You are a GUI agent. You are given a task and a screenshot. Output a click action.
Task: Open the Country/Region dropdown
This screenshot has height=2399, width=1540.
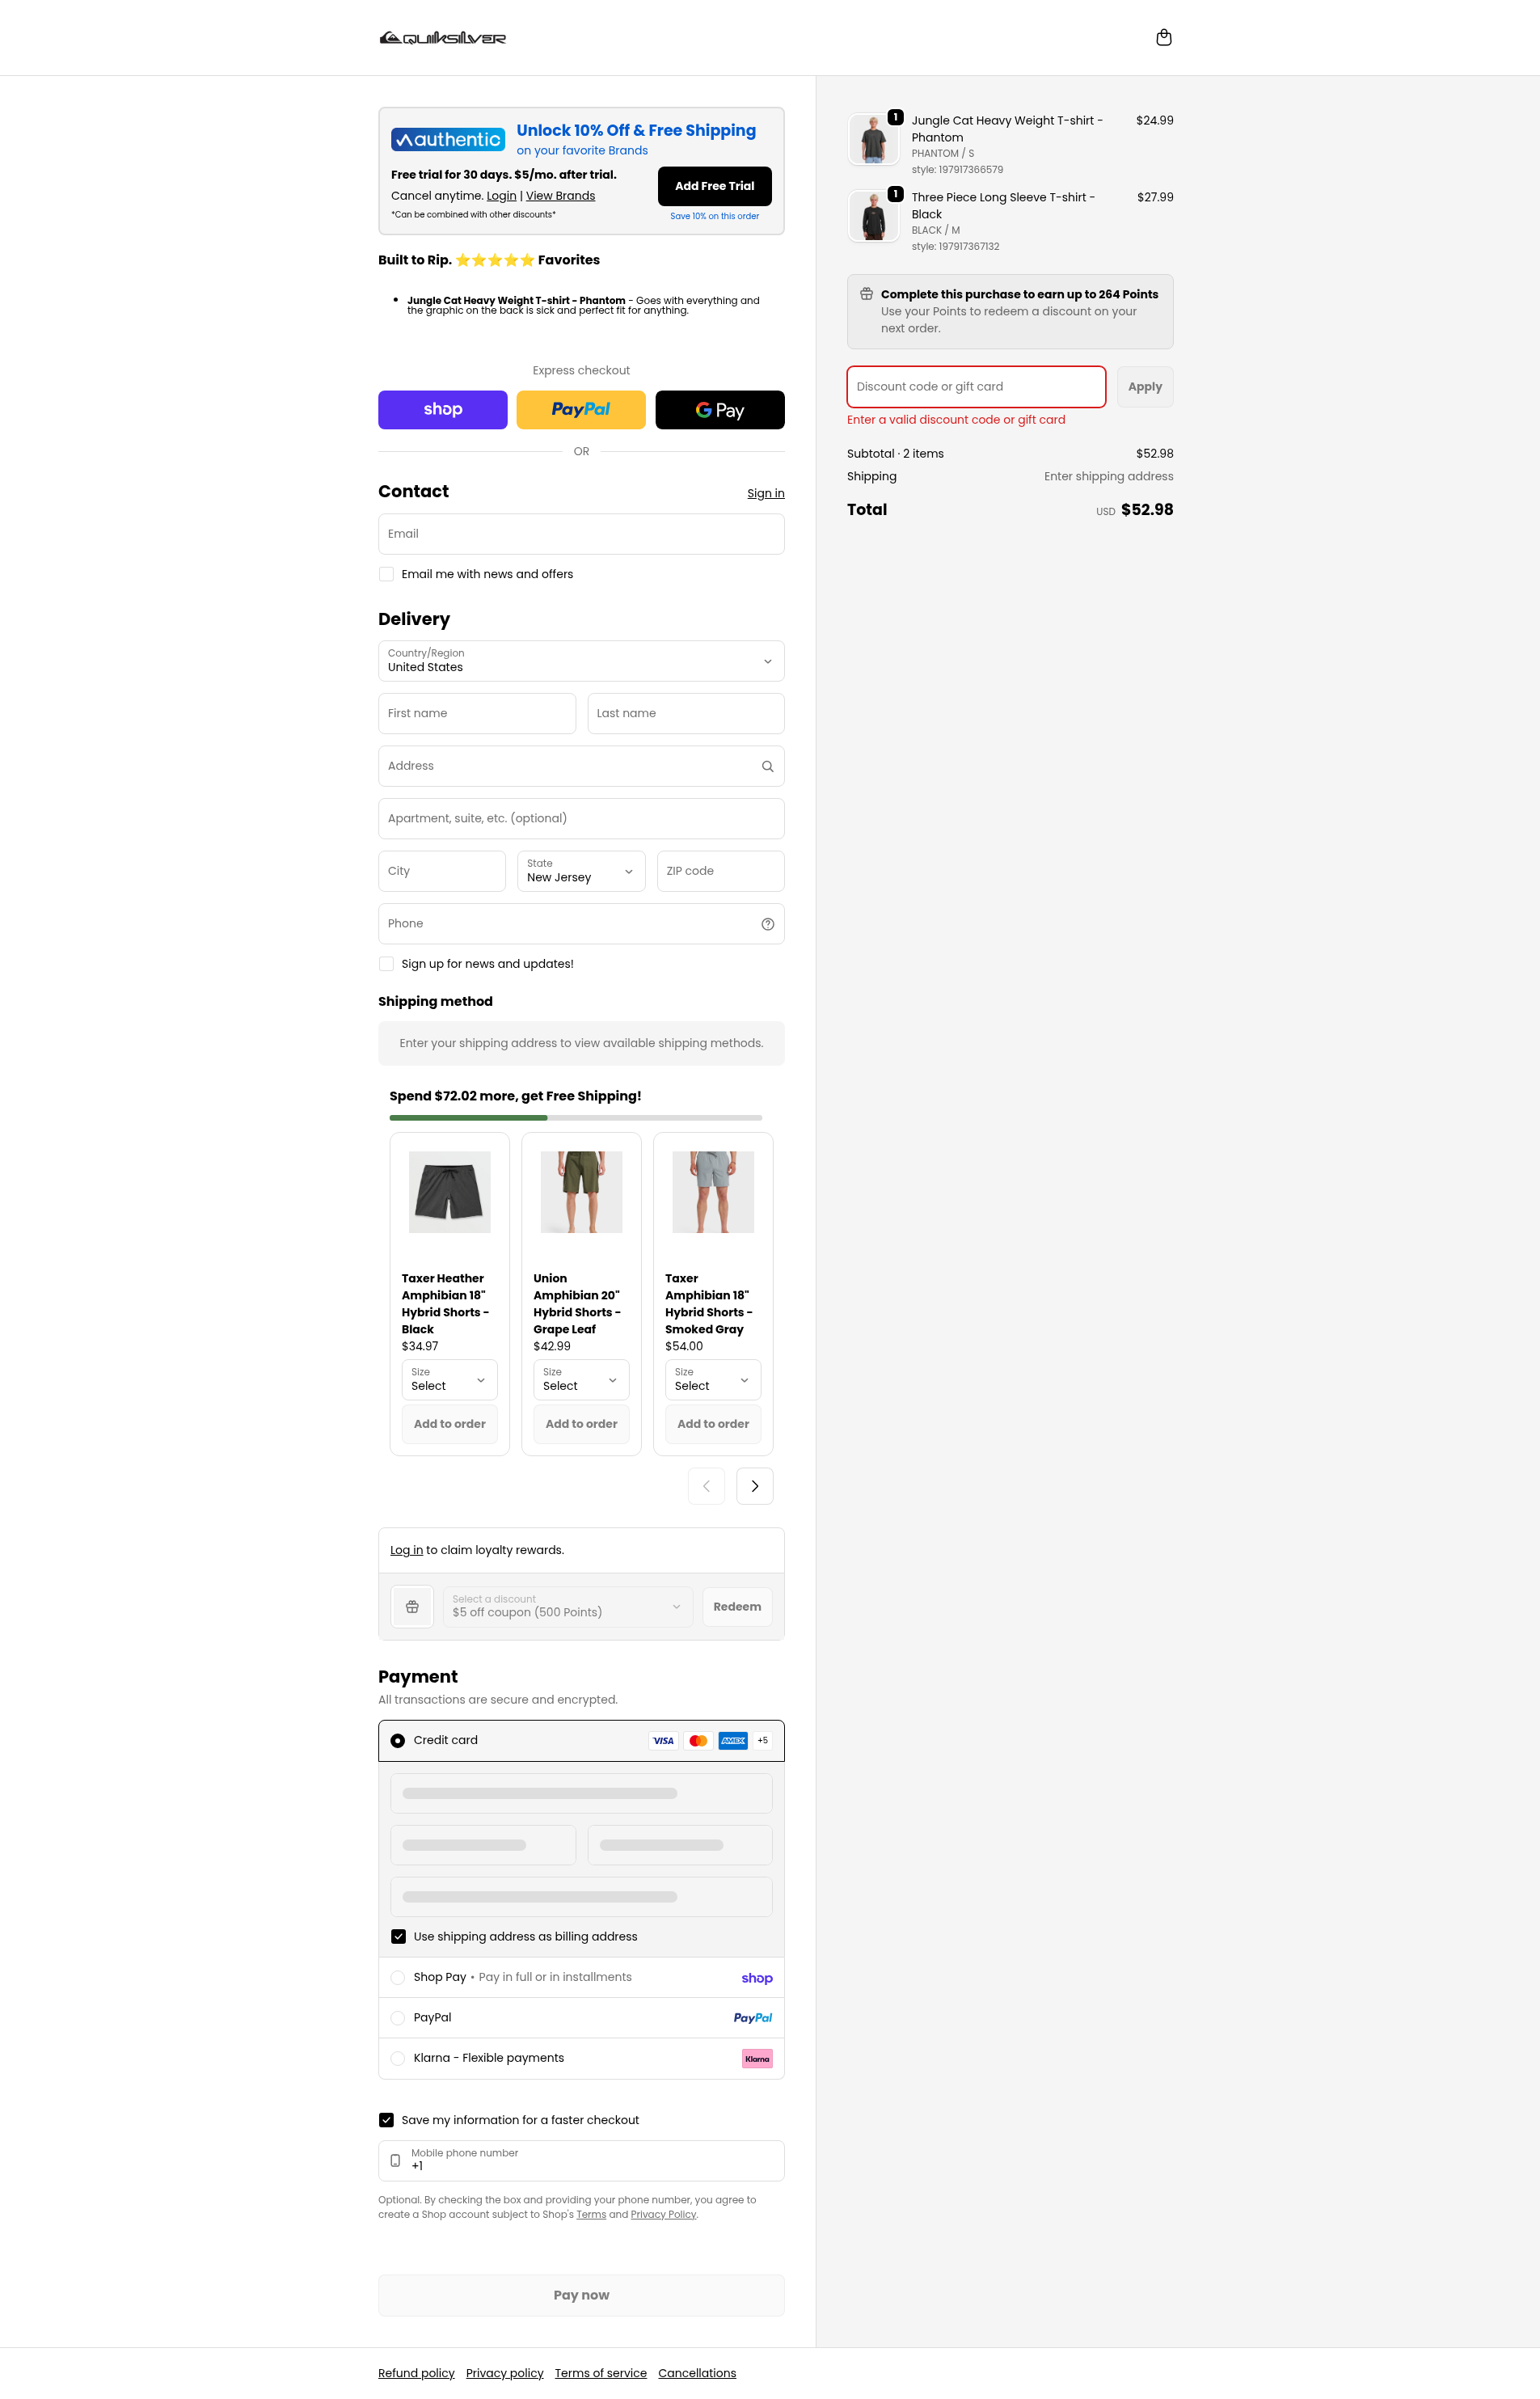[x=581, y=661]
